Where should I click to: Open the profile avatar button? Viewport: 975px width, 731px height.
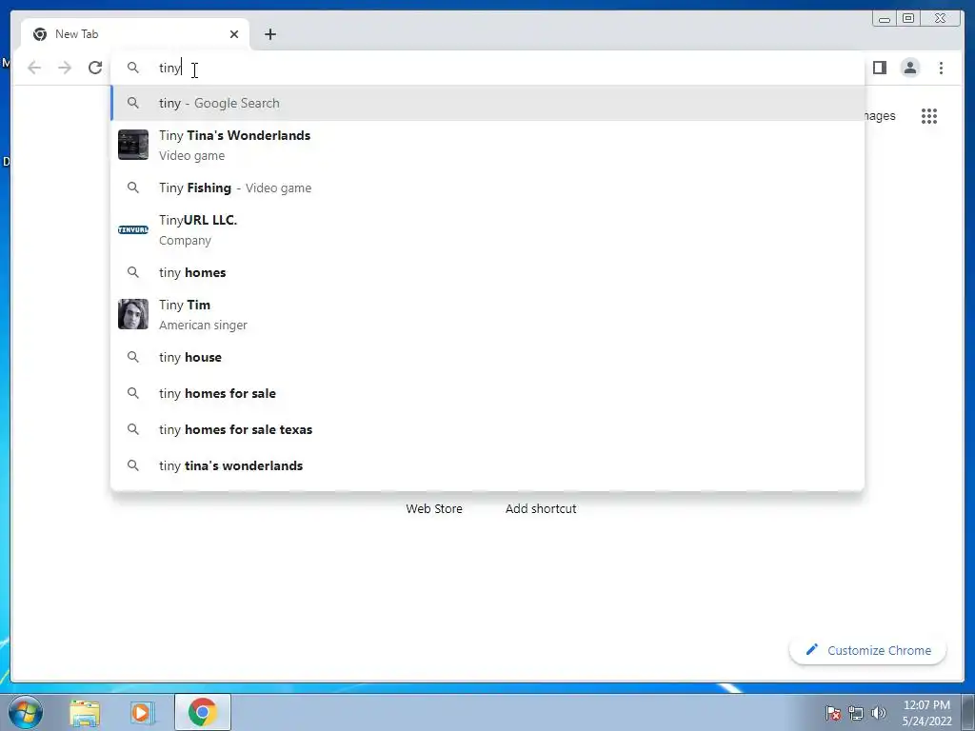coord(909,68)
